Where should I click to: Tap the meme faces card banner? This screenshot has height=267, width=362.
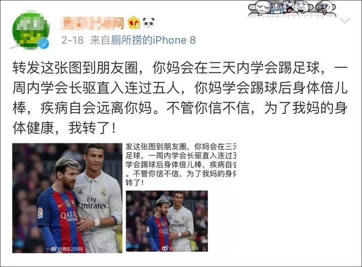coord(292,9)
